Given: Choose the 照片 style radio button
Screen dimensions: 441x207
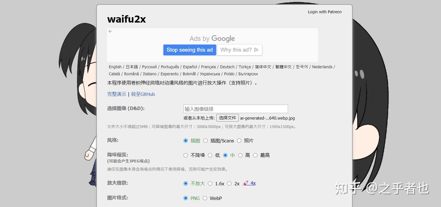Looking at the screenshot, I should [239, 140].
